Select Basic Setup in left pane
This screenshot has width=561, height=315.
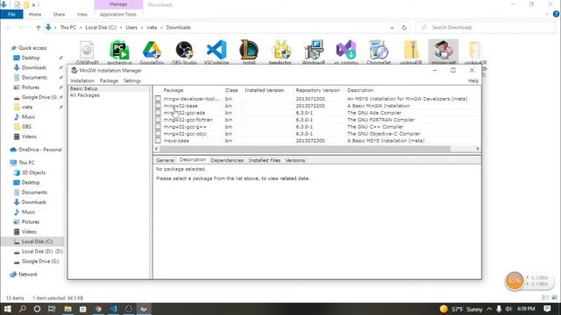(84, 88)
